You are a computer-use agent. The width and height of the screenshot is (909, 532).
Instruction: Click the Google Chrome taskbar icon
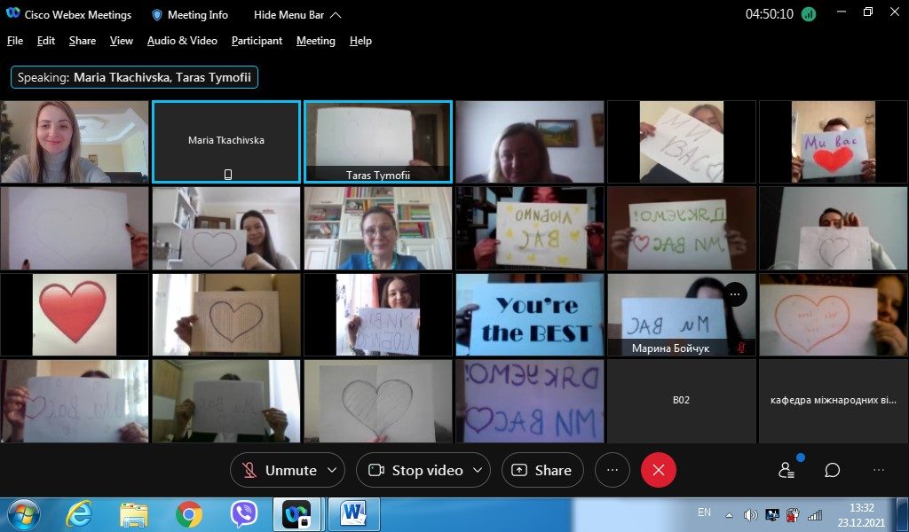[188, 513]
